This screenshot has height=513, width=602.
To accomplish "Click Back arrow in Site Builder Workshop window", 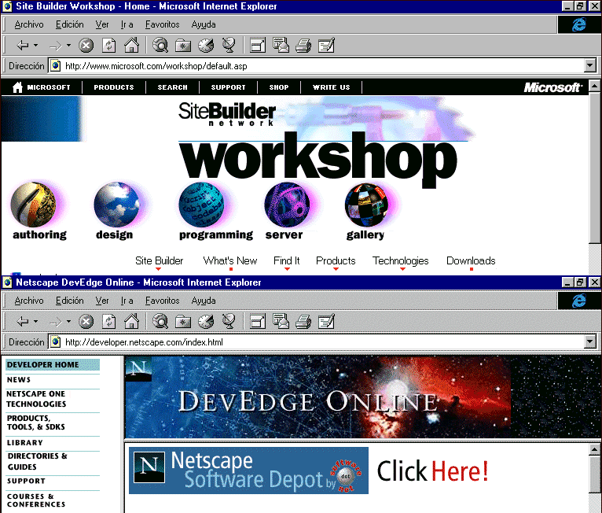I will pyautogui.click(x=23, y=46).
